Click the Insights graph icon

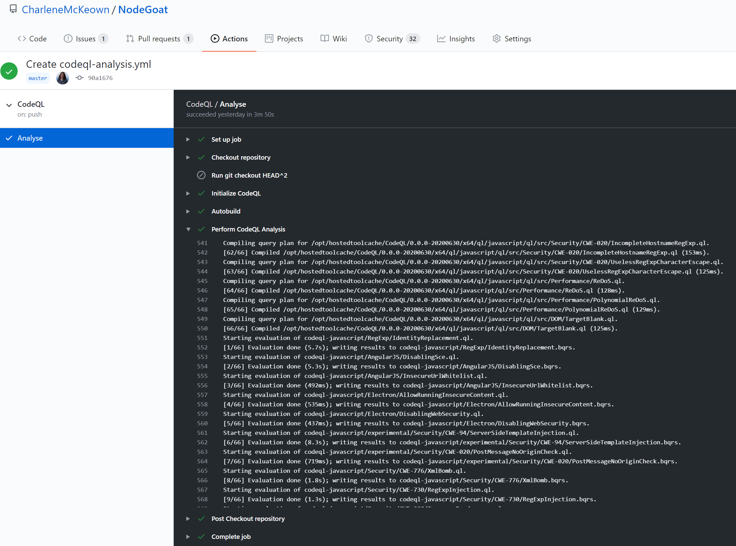click(x=441, y=39)
